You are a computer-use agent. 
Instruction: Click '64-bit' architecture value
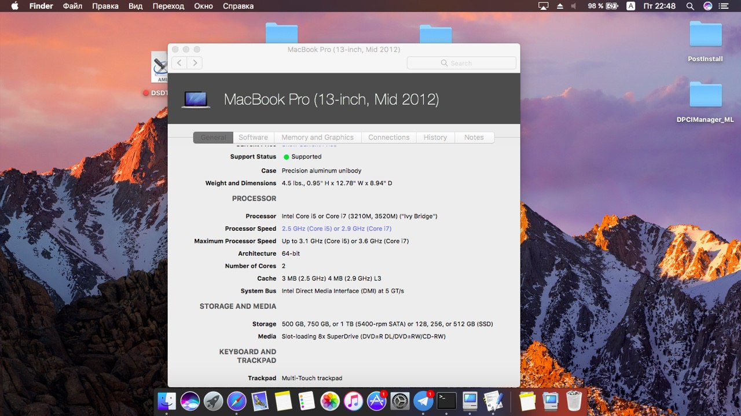pyautogui.click(x=291, y=253)
